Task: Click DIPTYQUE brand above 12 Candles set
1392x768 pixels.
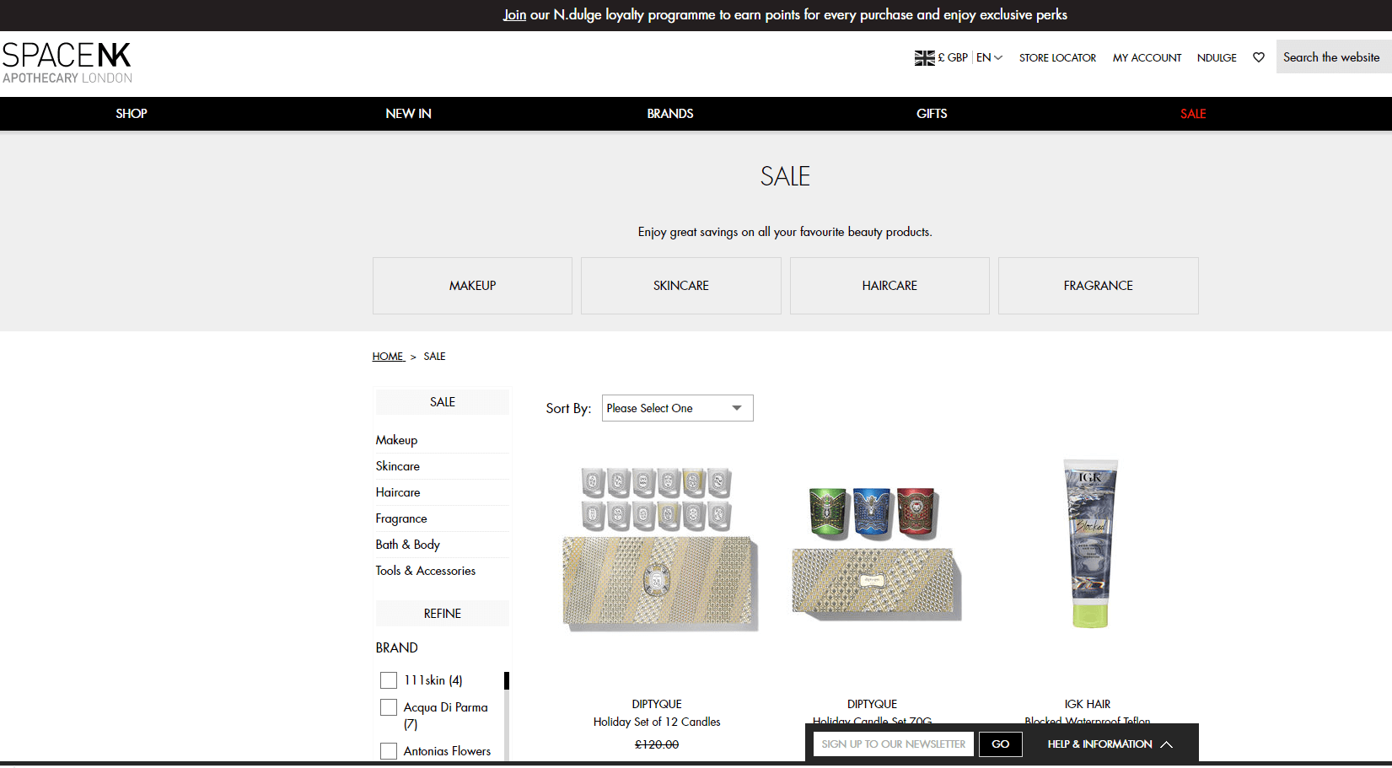Action: [x=657, y=704]
